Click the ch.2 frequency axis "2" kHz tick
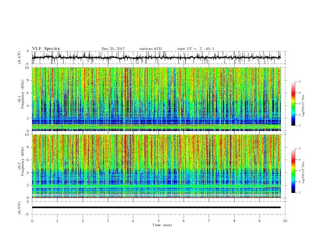Viewport: 321px width, 248px height. pyautogui.click(x=29, y=185)
